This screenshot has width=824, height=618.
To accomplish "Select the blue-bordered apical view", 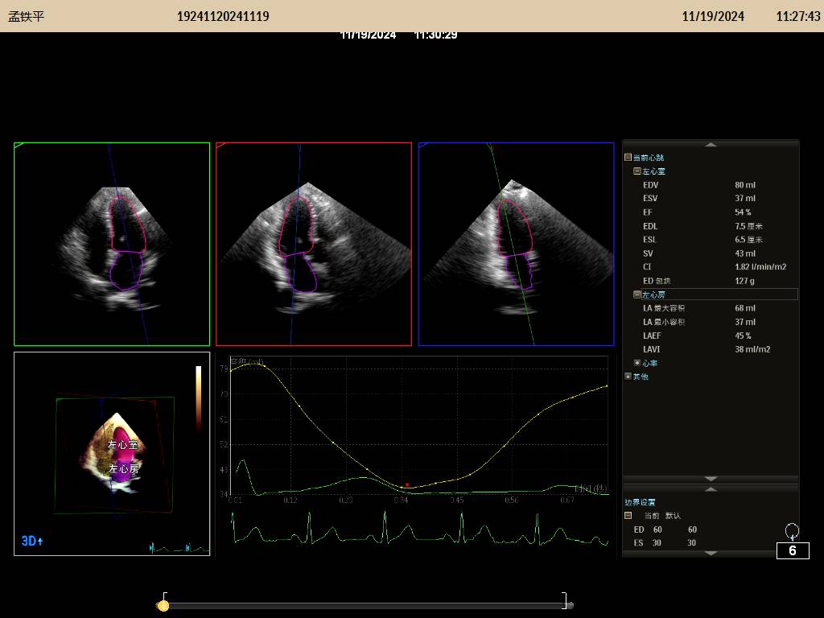I will point(516,244).
